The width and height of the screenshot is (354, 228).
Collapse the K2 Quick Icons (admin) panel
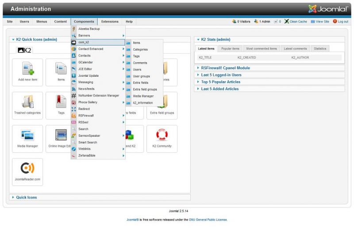[x=13, y=40]
